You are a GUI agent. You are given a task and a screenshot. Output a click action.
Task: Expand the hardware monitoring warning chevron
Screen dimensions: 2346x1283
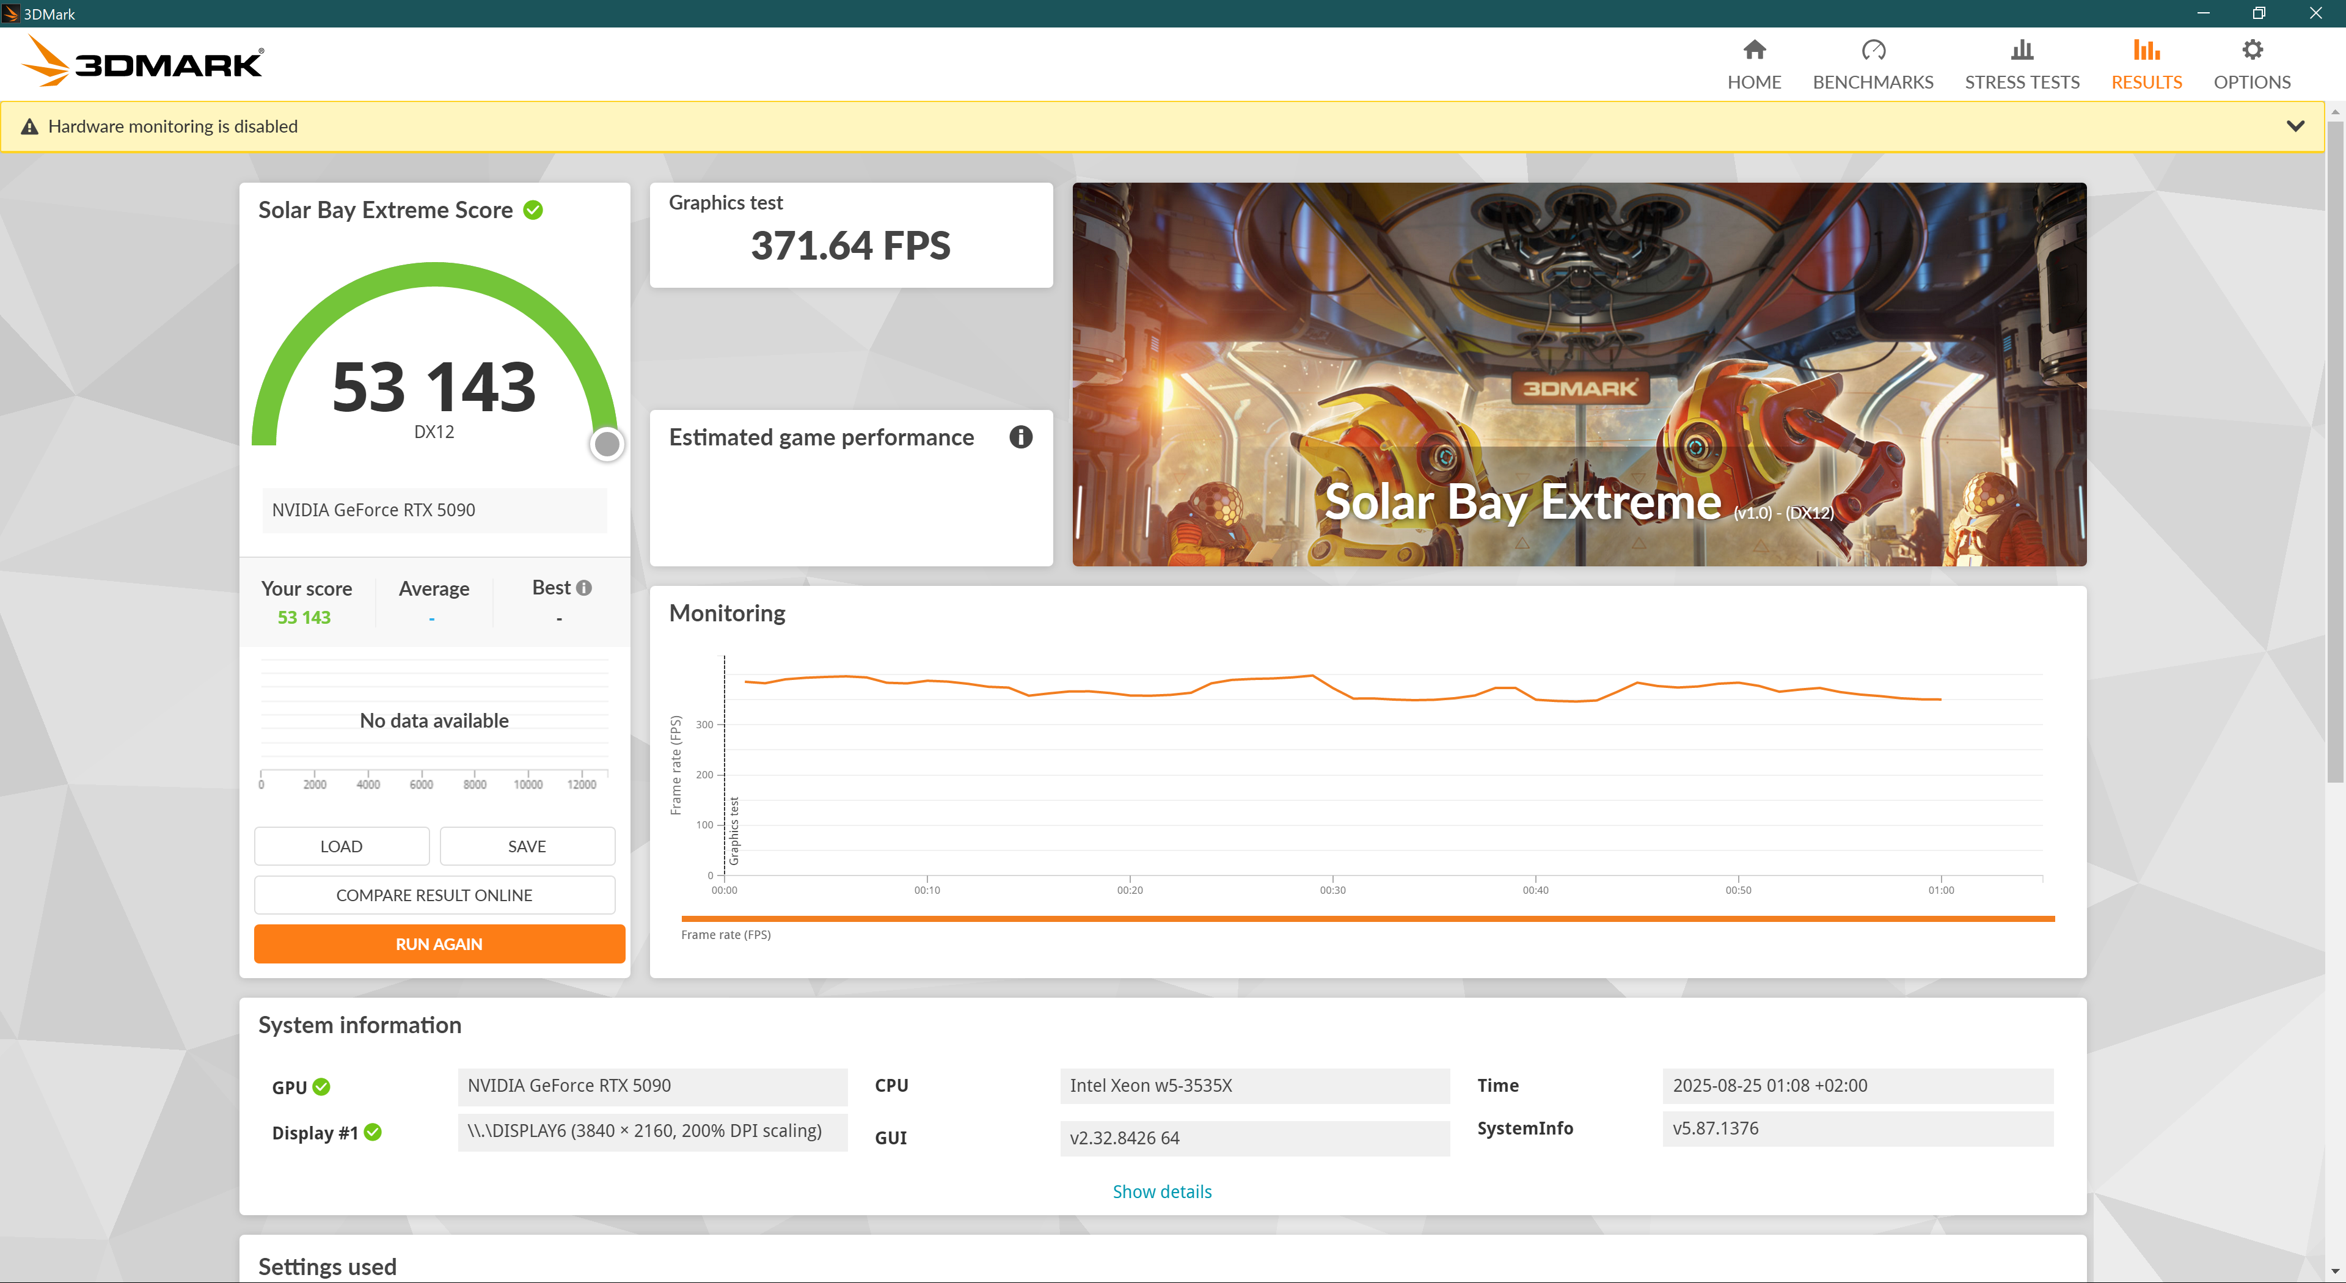coord(2295,126)
